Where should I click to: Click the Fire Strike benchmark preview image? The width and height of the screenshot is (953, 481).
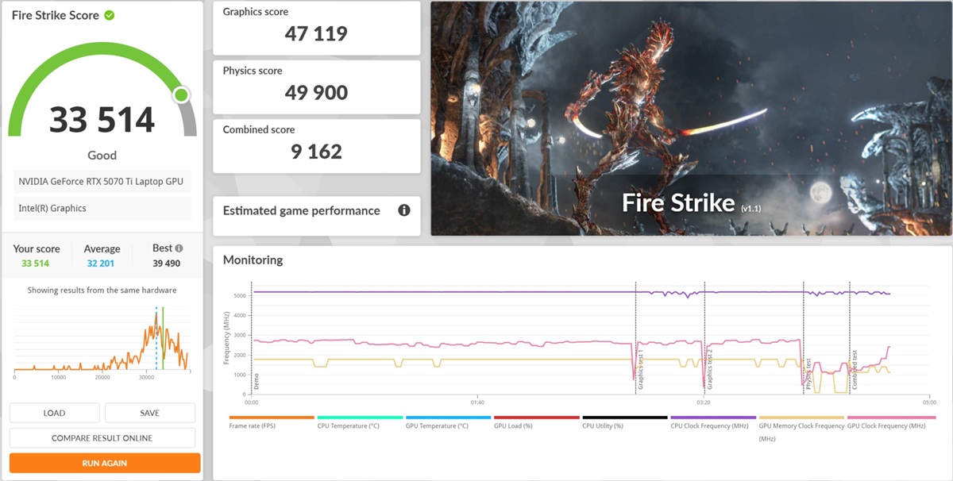pos(691,119)
